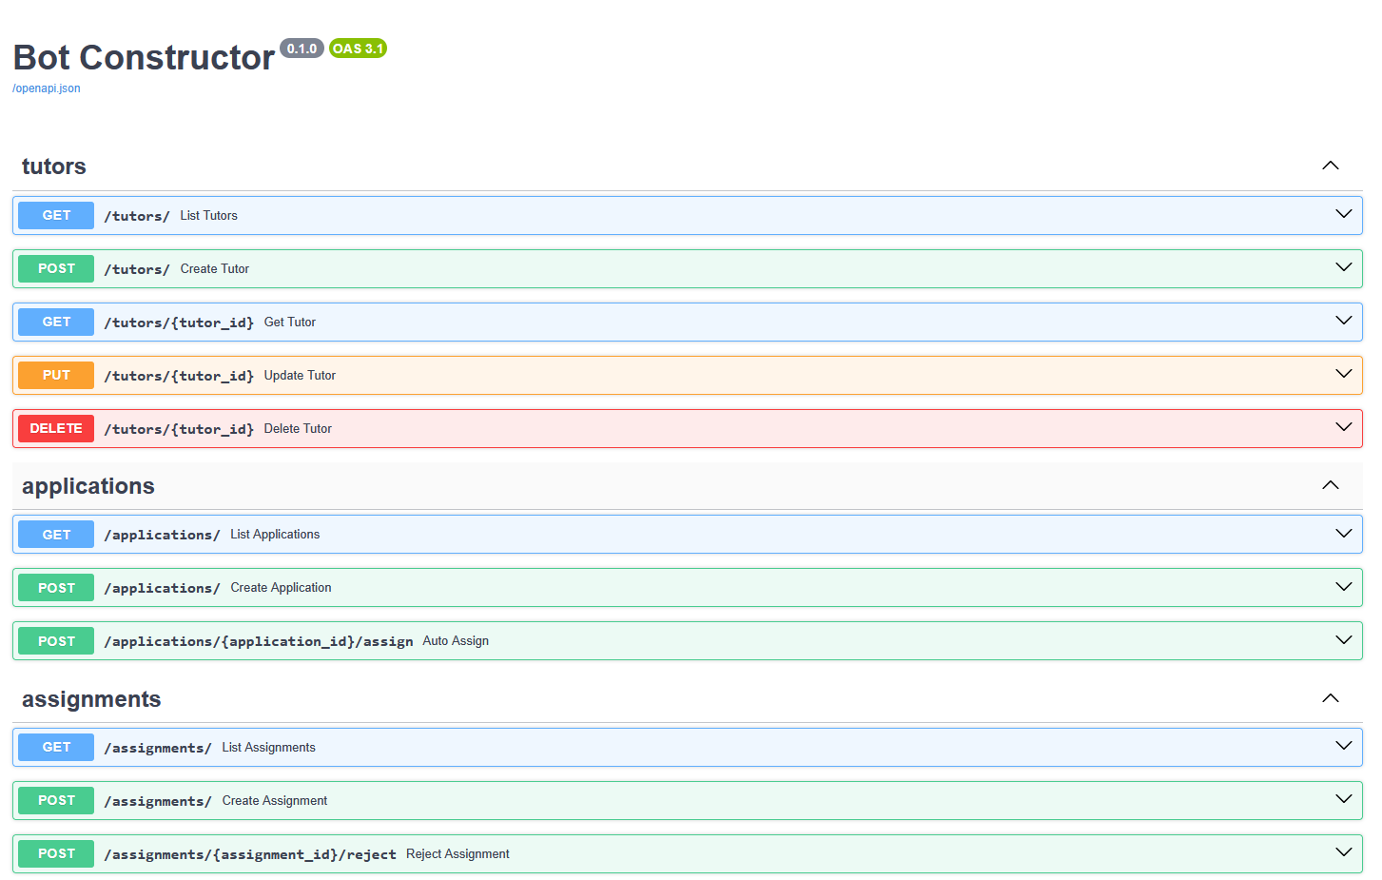Expand the Create Assignment endpoint arrow

[1343, 799]
